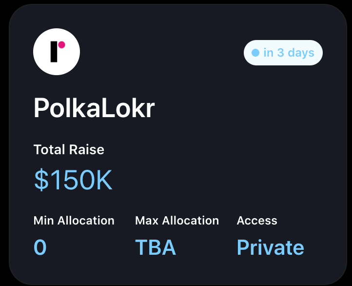This screenshot has height=286, width=352.
Task: Click the word Raise in Total Raise
Action: 87,149
